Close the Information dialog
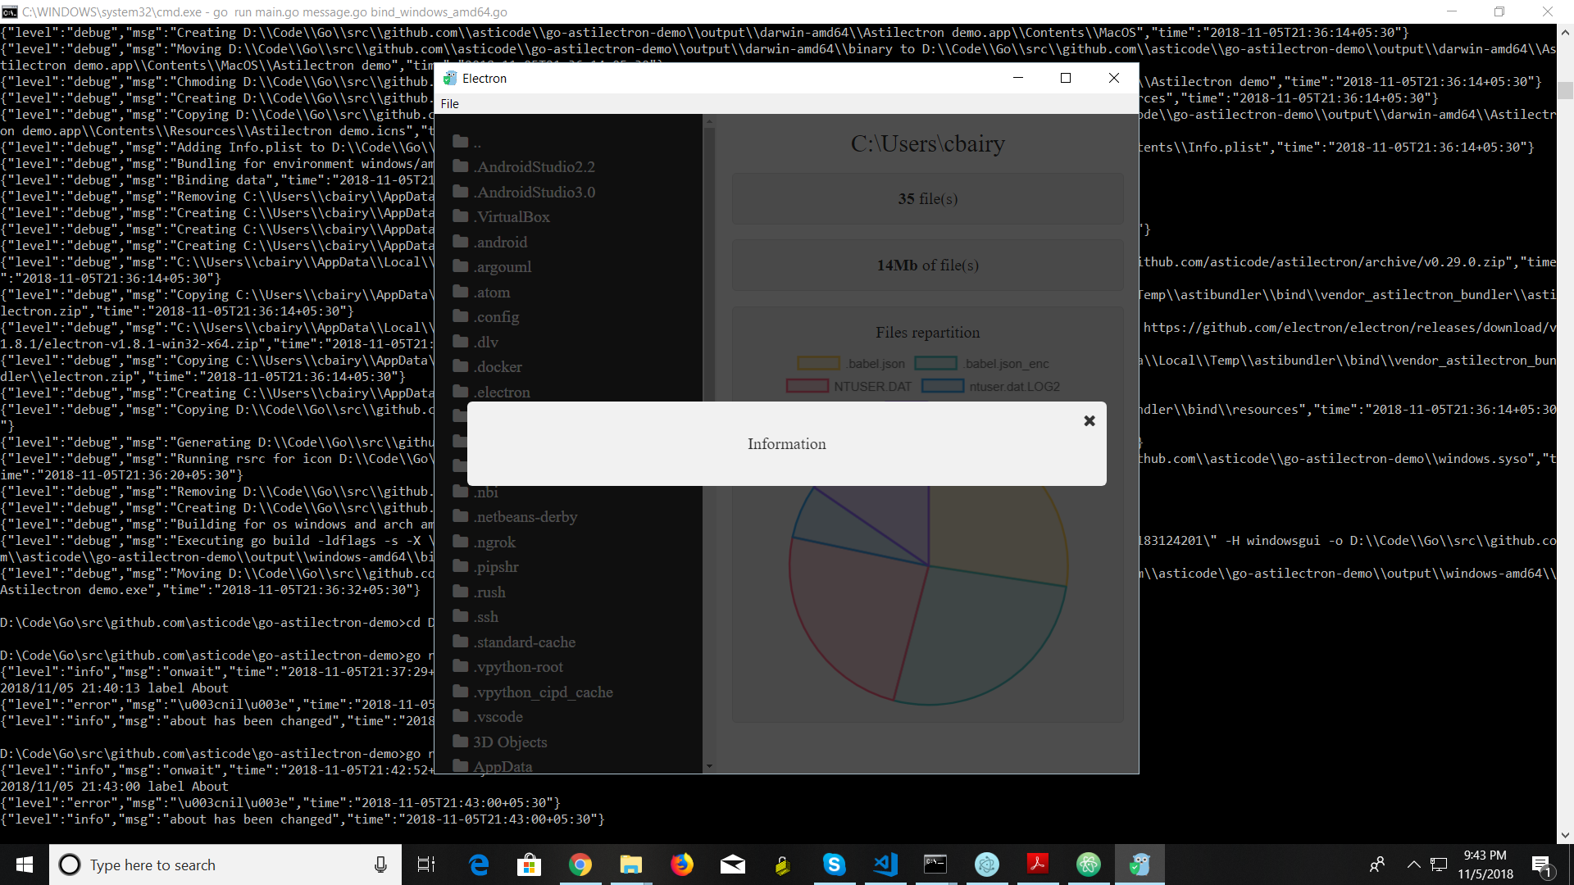The image size is (1574, 885). (x=1089, y=420)
